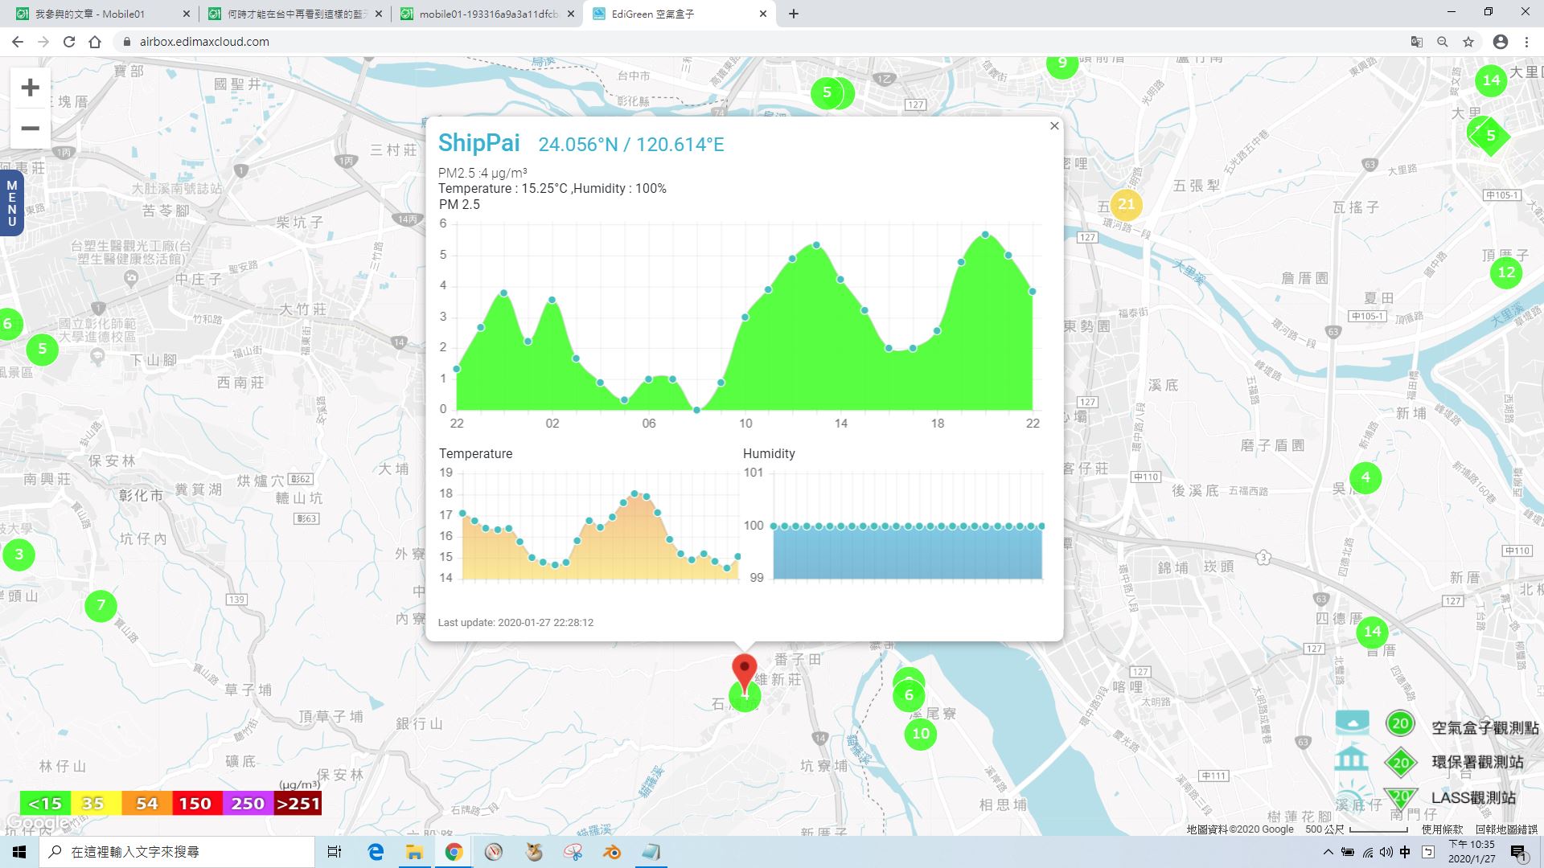This screenshot has height=868, width=1544.
Task: Select the green 7 sensor marker
Action: 101,605
